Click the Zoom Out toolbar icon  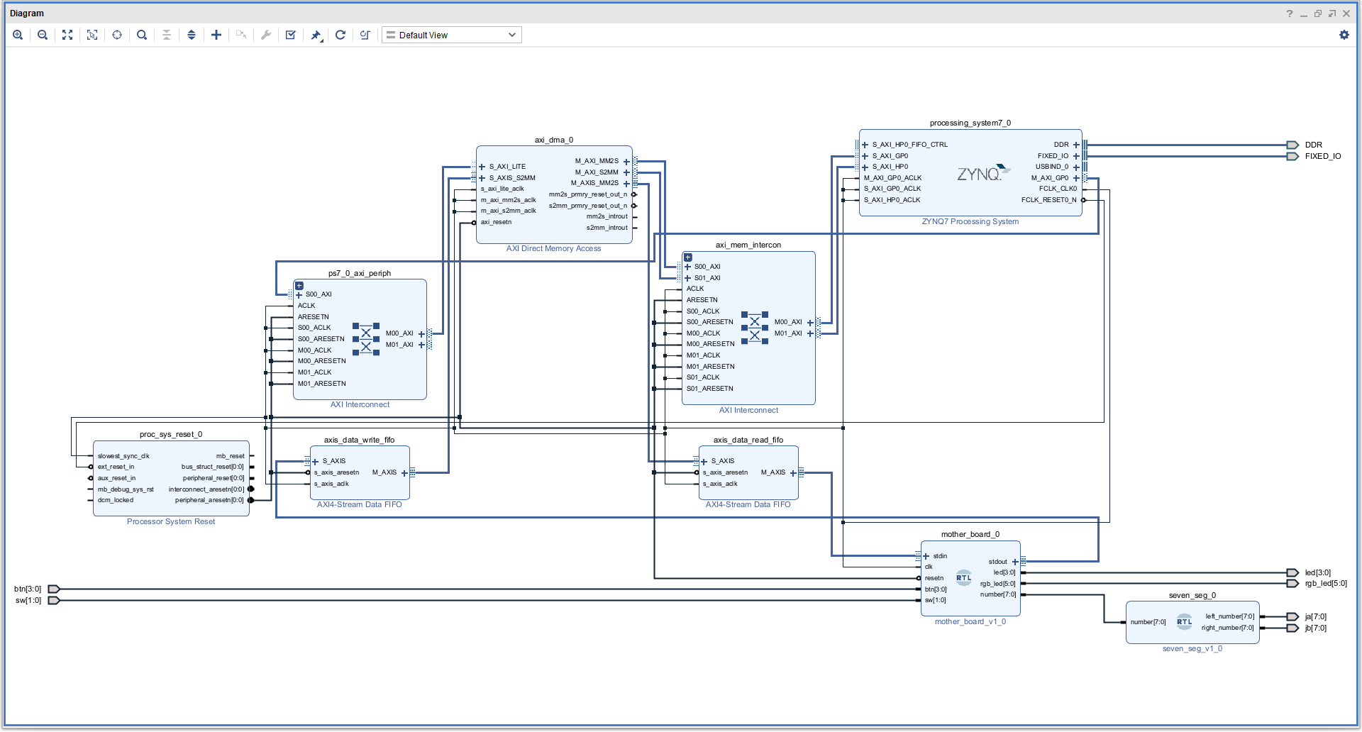(x=43, y=35)
